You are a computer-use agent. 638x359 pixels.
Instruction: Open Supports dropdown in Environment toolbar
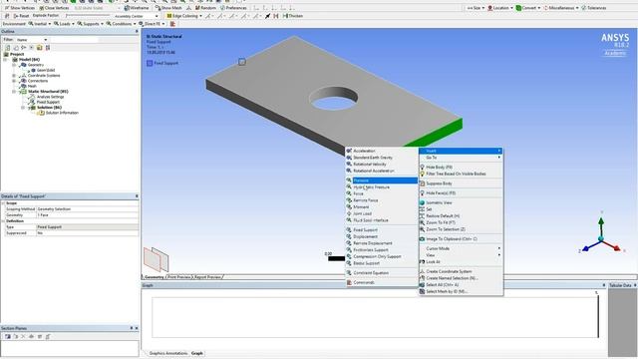(x=91, y=24)
